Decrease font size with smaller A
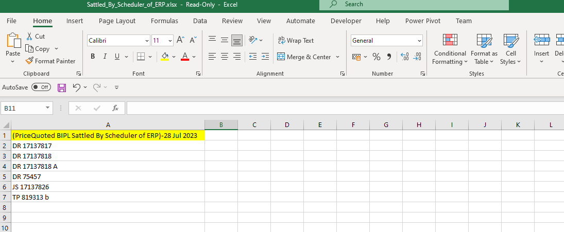564x232 pixels. [193, 40]
